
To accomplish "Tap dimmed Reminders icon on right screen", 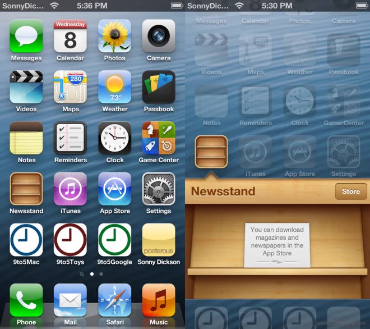I will click(x=255, y=101).
